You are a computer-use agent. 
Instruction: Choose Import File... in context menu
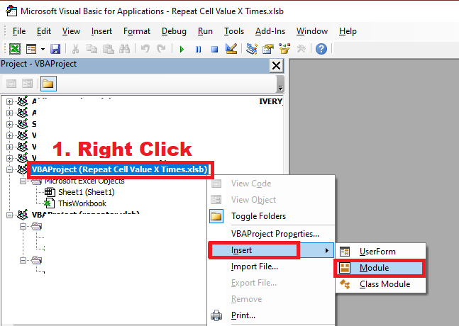coord(272,266)
